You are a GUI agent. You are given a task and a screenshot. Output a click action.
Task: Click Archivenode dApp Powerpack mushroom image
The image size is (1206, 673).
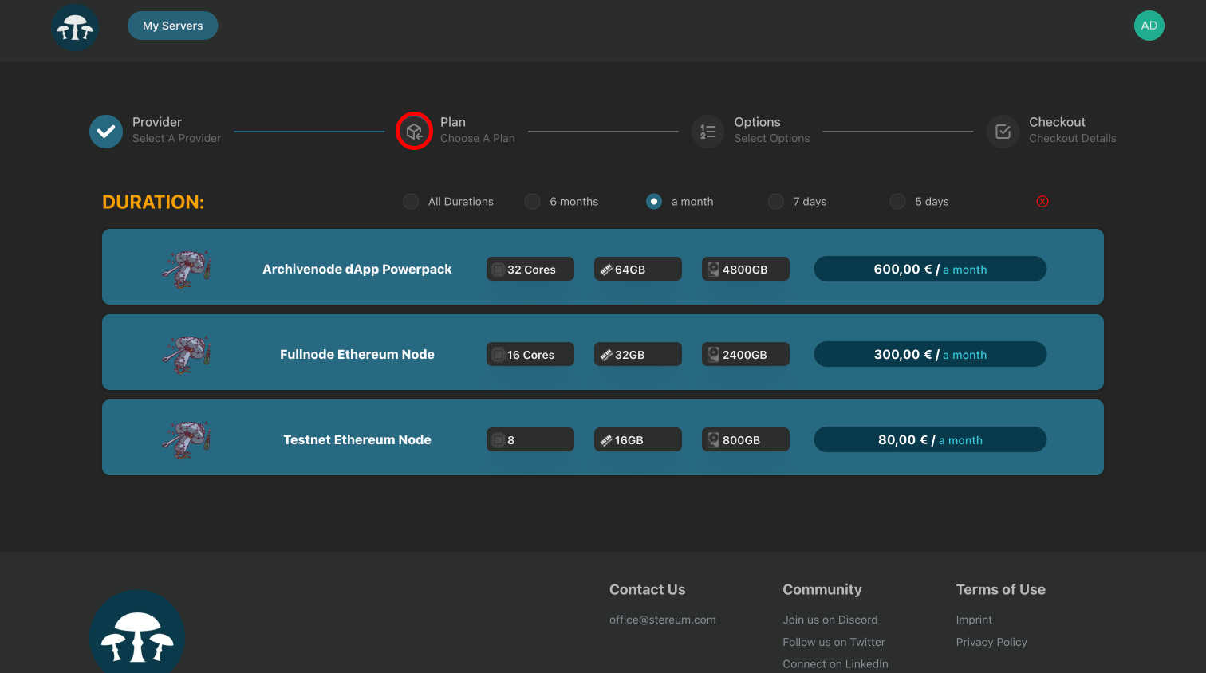[187, 269]
